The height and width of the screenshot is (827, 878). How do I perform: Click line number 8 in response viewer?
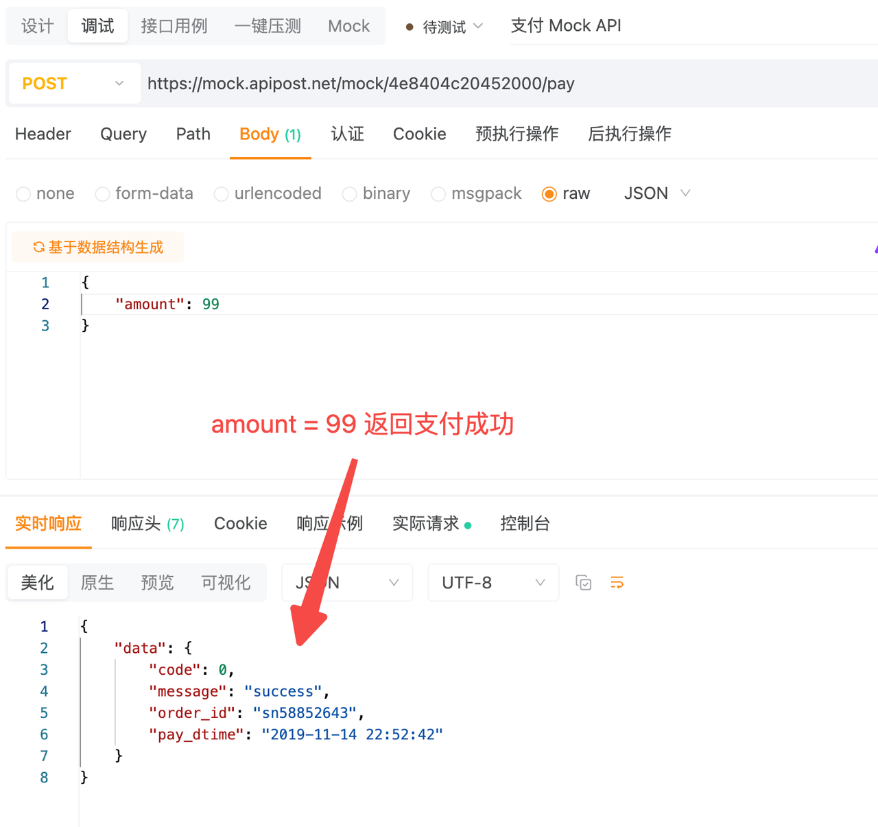pos(44,778)
